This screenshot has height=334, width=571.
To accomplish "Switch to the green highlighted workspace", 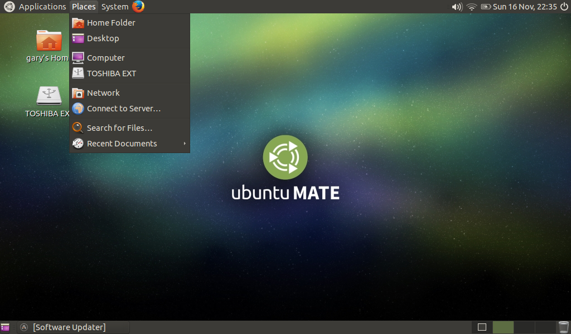I will pos(503,327).
